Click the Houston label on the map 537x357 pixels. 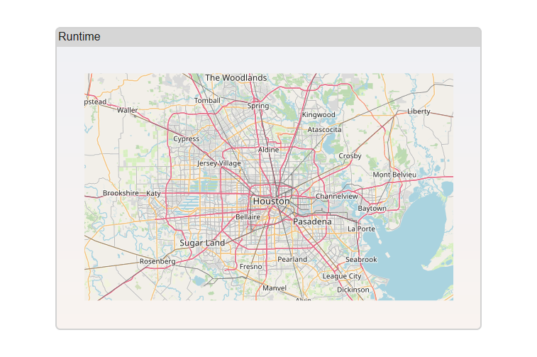coord(271,202)
